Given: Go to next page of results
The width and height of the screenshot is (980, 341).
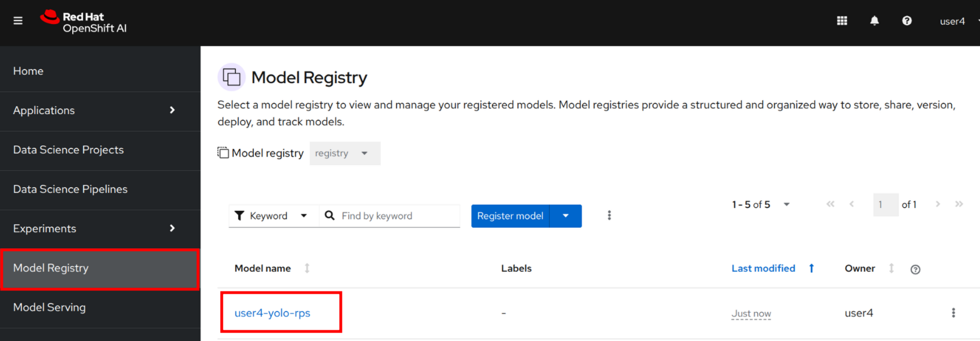Looking at the screenshot, I should pos(938,204).
